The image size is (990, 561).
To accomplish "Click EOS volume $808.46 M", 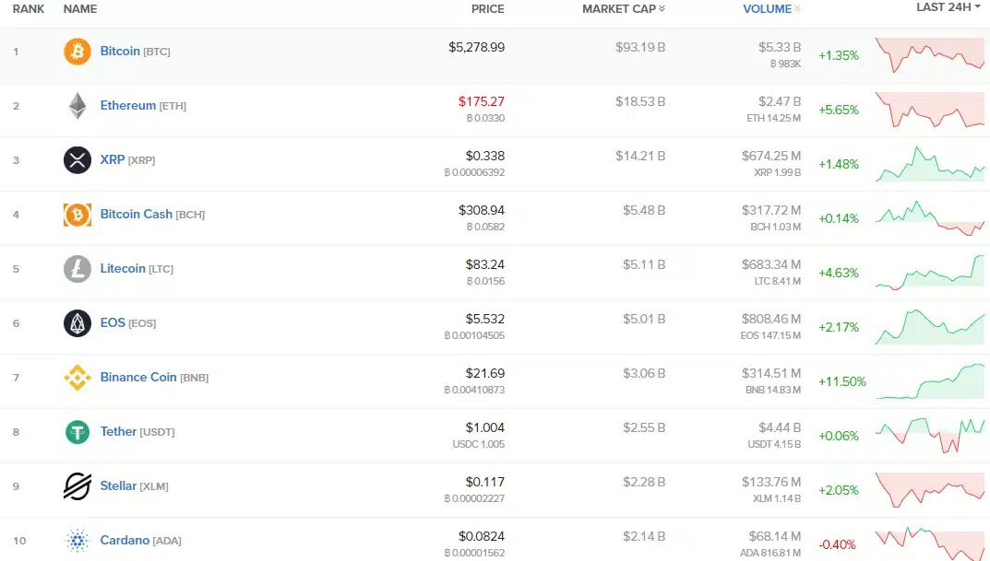I will (x=771, y=319).
